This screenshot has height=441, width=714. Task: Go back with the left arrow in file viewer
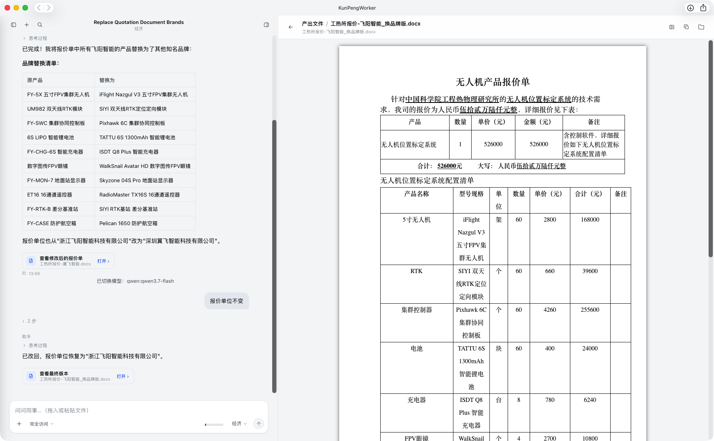291,27
